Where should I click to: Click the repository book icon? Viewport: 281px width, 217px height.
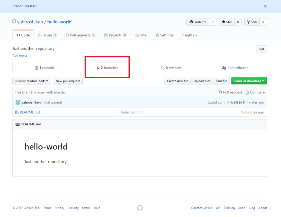pyautogui.click(x=14, y=22)
